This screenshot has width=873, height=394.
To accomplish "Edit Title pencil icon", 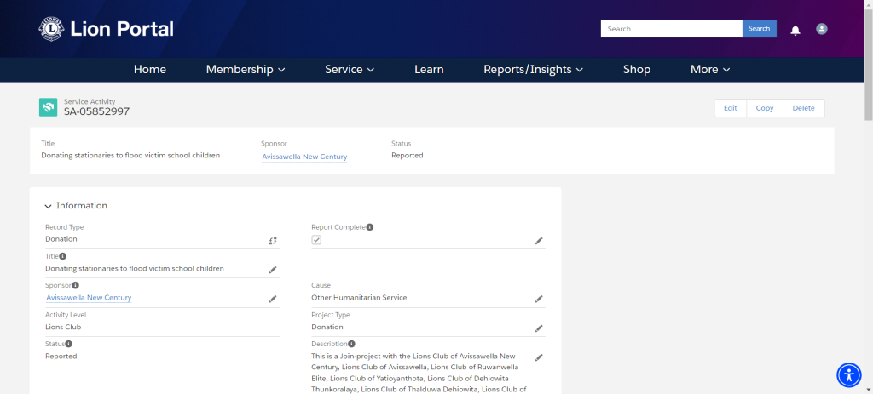I will click(x=272, y=270).
